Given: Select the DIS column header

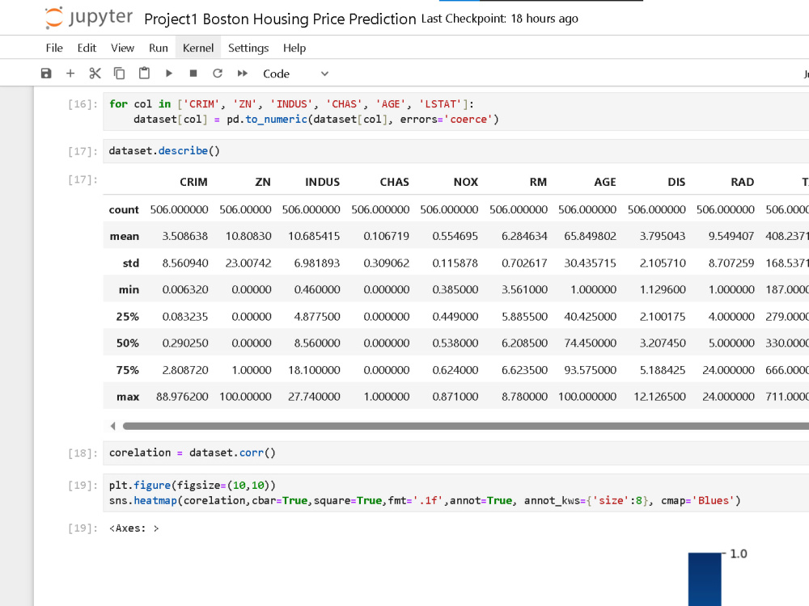Looking at the screenshot, I should 676,182.
